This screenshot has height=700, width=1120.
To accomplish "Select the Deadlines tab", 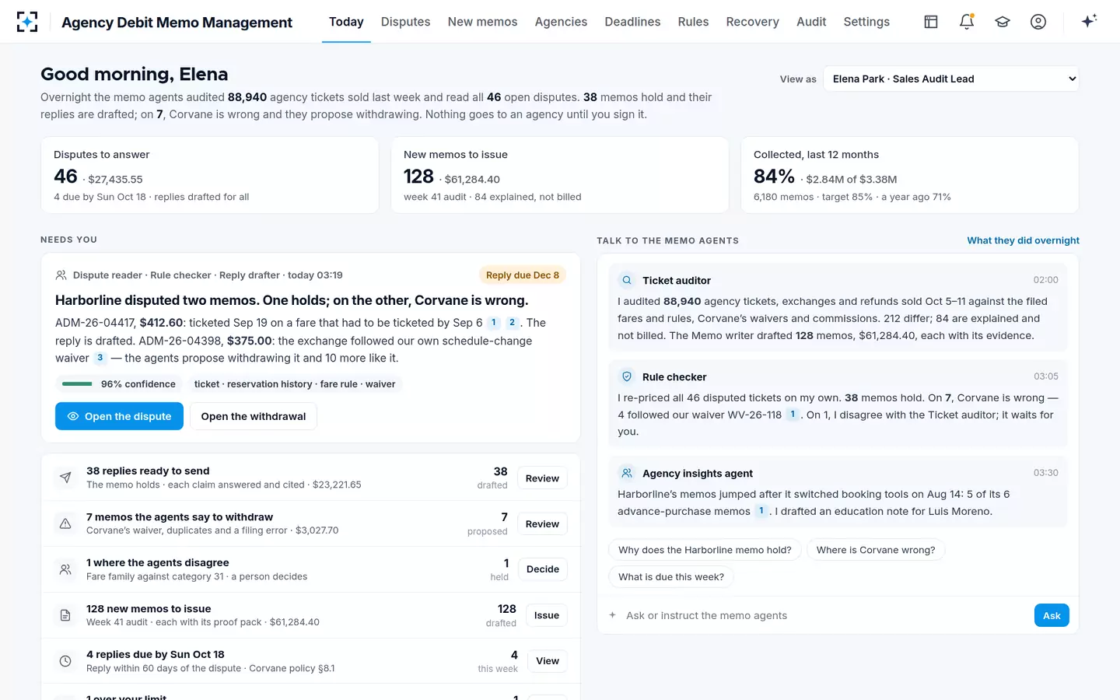I will (632, 22).
